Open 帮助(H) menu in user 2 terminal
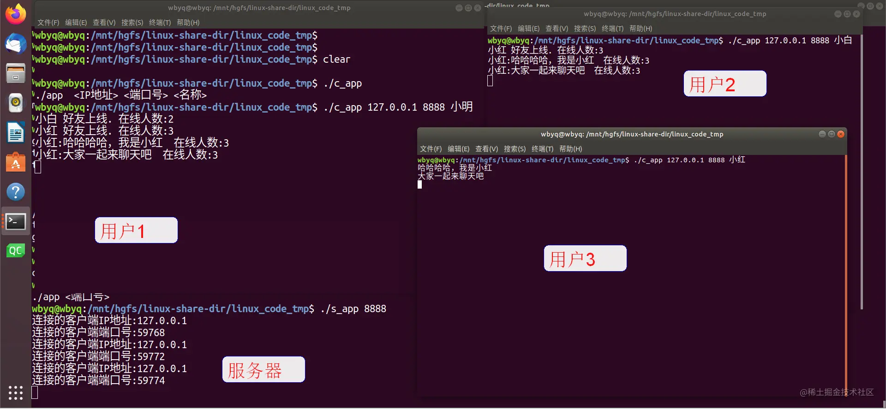The height and width of the screenshot is (409, 886). coord(641,29)
